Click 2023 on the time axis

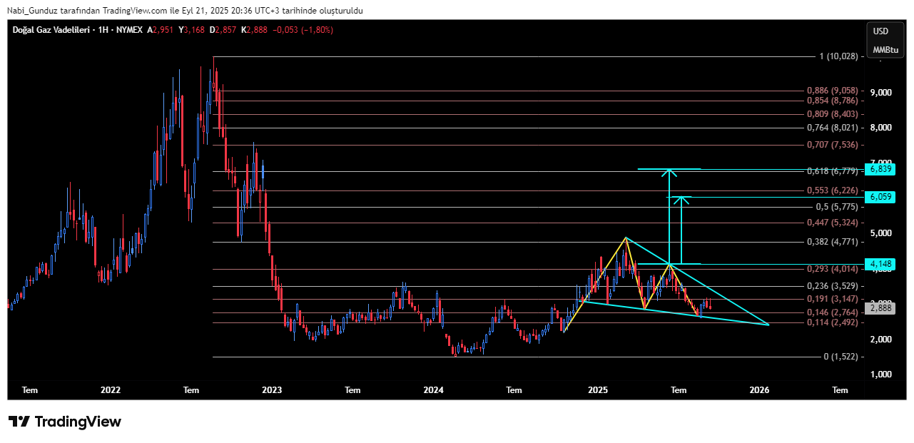coord(272,390)
